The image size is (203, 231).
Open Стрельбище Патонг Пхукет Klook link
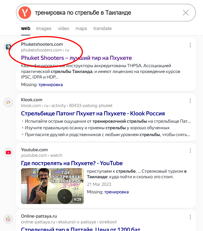click(93, 113)
